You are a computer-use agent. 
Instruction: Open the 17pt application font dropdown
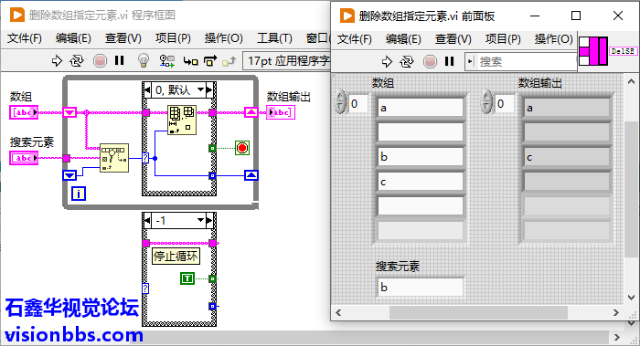286,61
